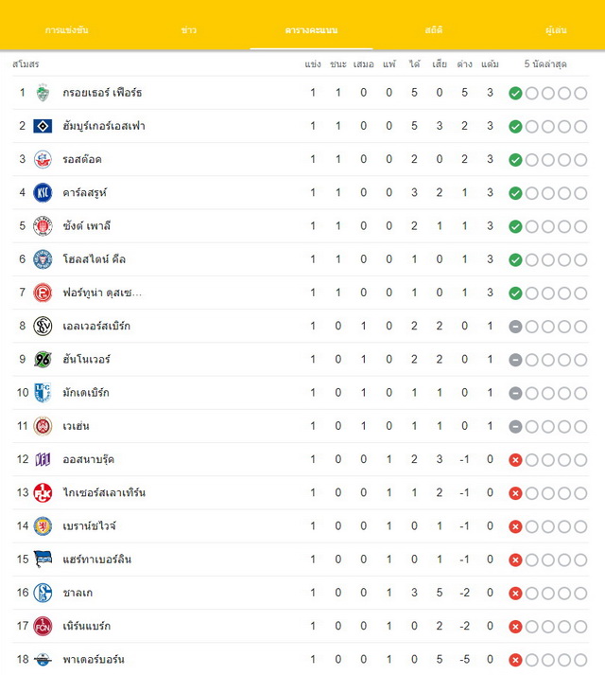The image size is (605, 675).
Task: Open team link มักเดเบิร์ก
Action: point(86,393)
